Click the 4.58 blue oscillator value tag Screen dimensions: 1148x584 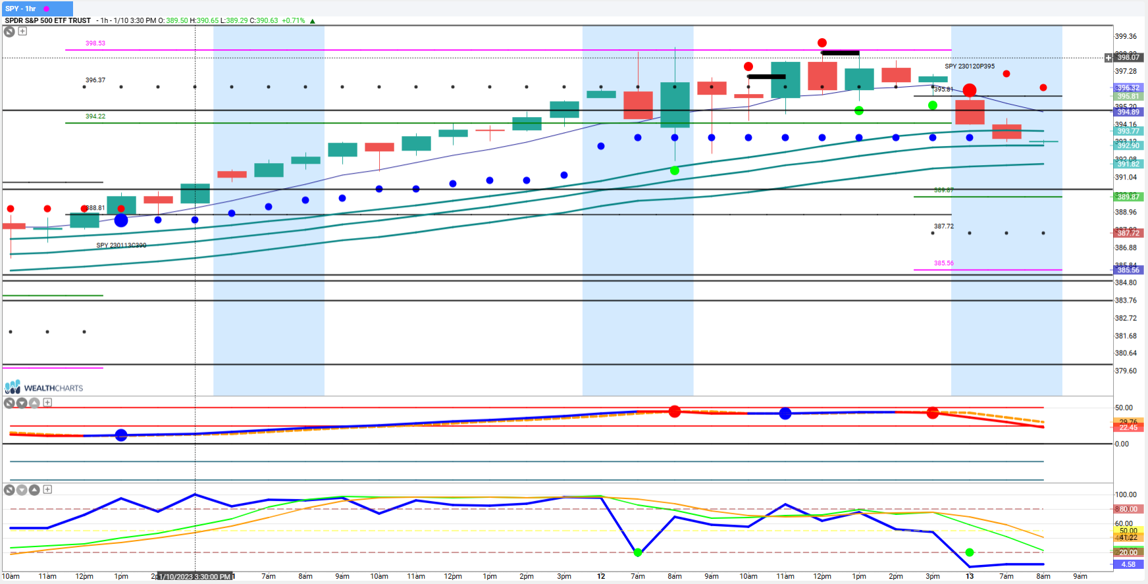click(x=1128, y=564)
